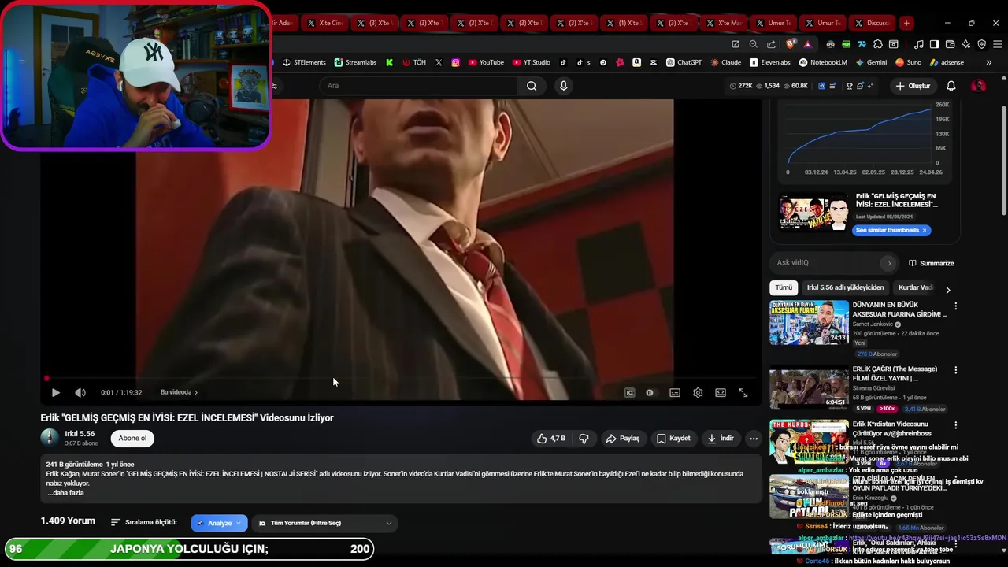This screenshot has width=1008, height=567.
Task: Focus the YouTube search field
Action: 417,86
